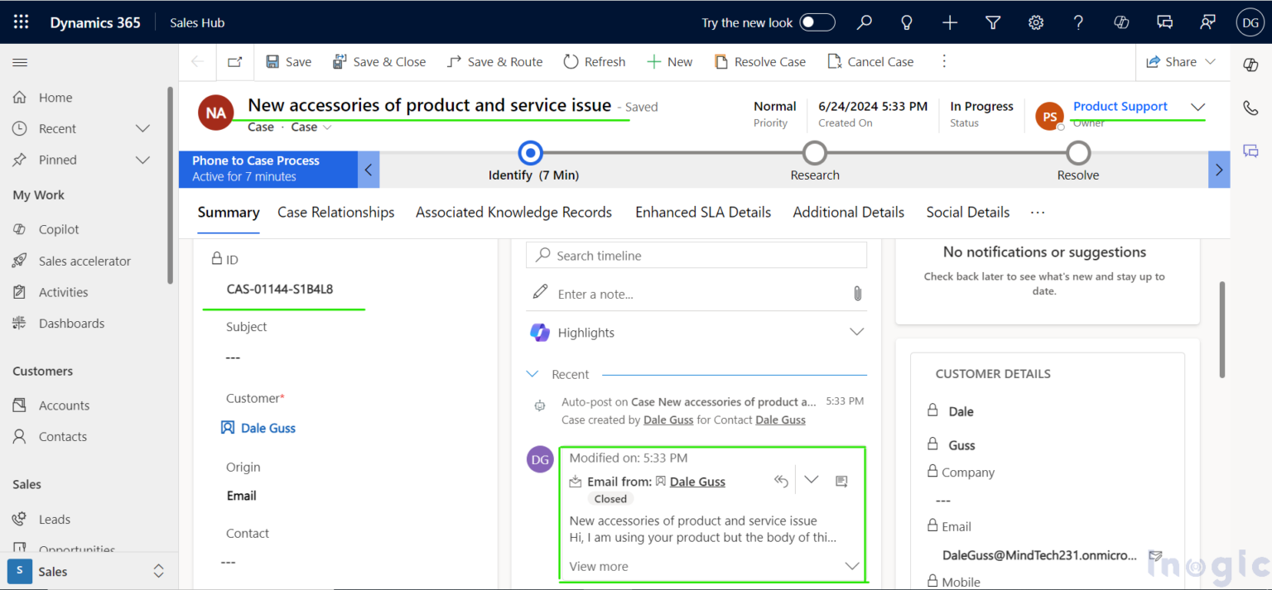Collapse the sidebar with the hamburger icon
This screenshot has height=590, width=1272.
(20, 61)
